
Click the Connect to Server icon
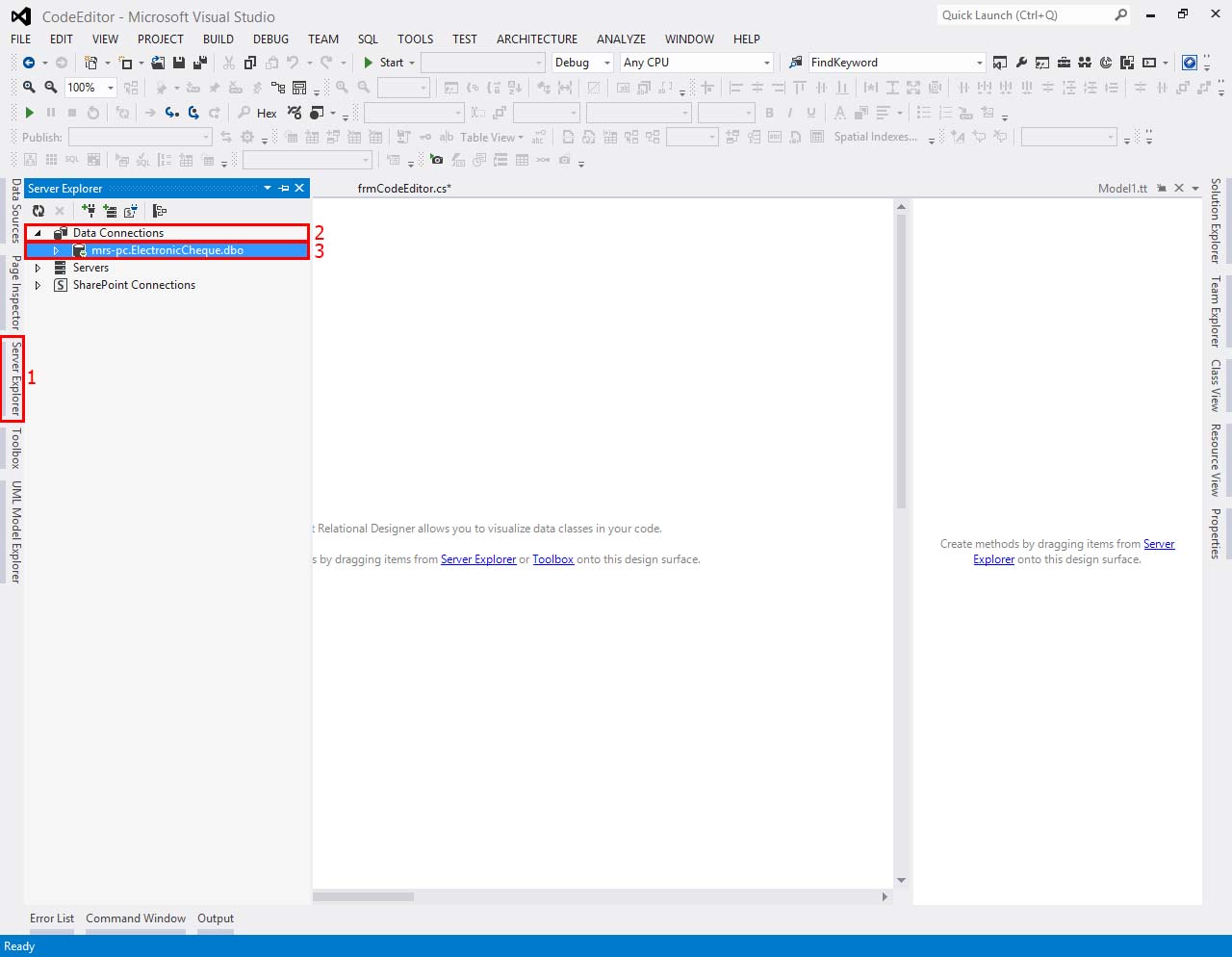pos(110,211)
